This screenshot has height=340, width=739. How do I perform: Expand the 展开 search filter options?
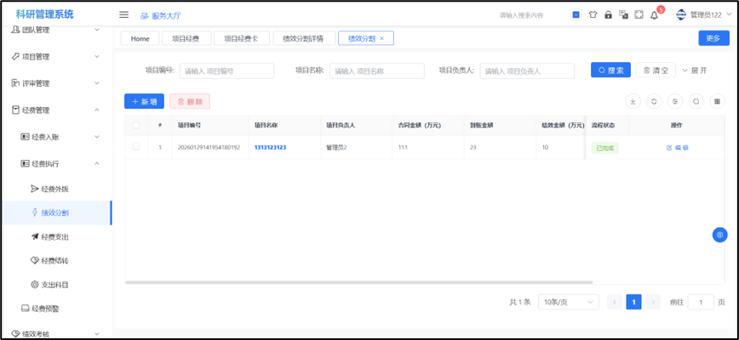click(695, 71)
